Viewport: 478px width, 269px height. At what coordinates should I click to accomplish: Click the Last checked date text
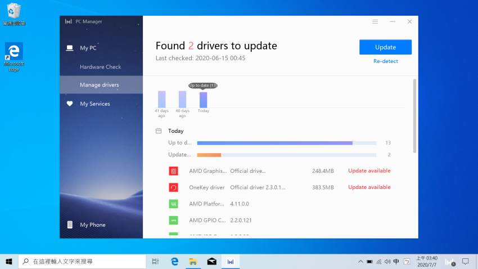[200, 58]
